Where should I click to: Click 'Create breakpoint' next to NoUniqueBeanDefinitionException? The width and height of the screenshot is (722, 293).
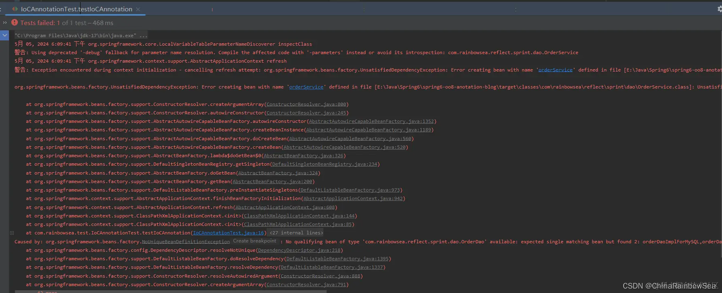(255, 241)
